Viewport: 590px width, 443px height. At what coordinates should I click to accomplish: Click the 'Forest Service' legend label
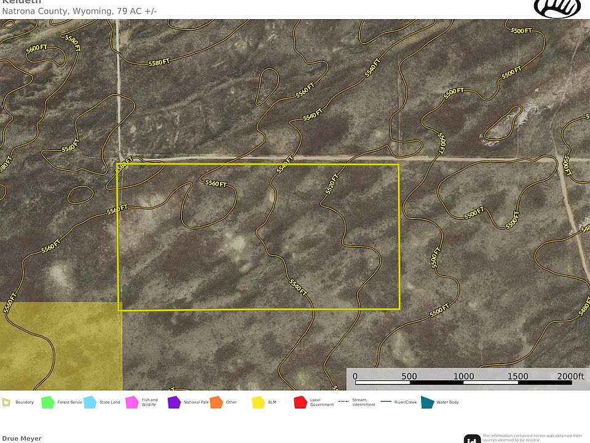(x=69, y=402)
